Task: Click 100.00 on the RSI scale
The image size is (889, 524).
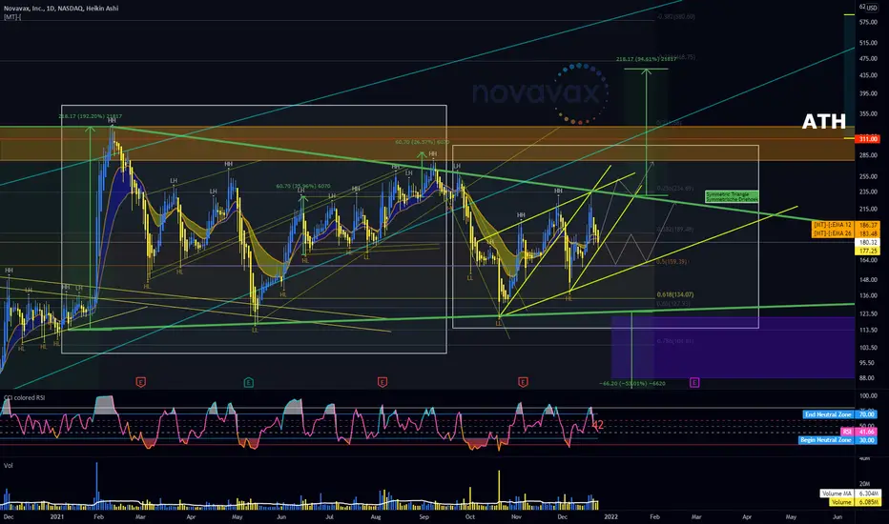Action: [x=868, y=395]
